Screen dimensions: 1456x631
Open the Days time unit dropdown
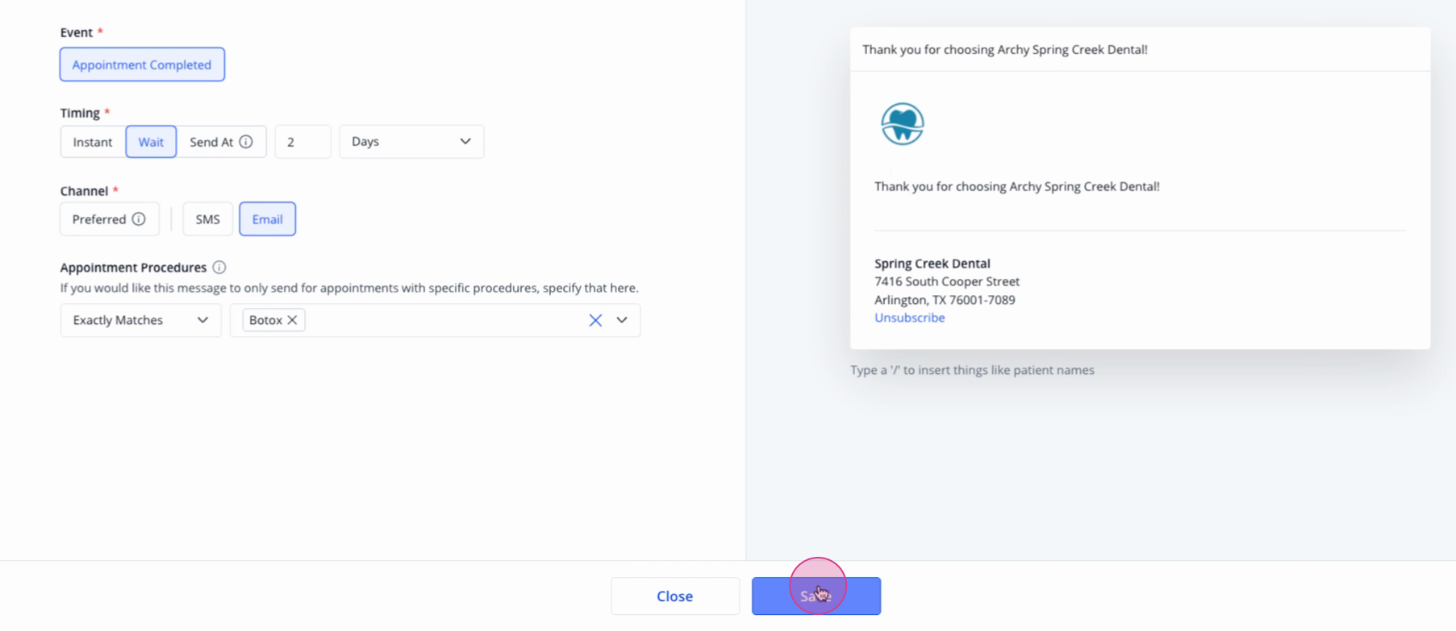tap(411, 142)
